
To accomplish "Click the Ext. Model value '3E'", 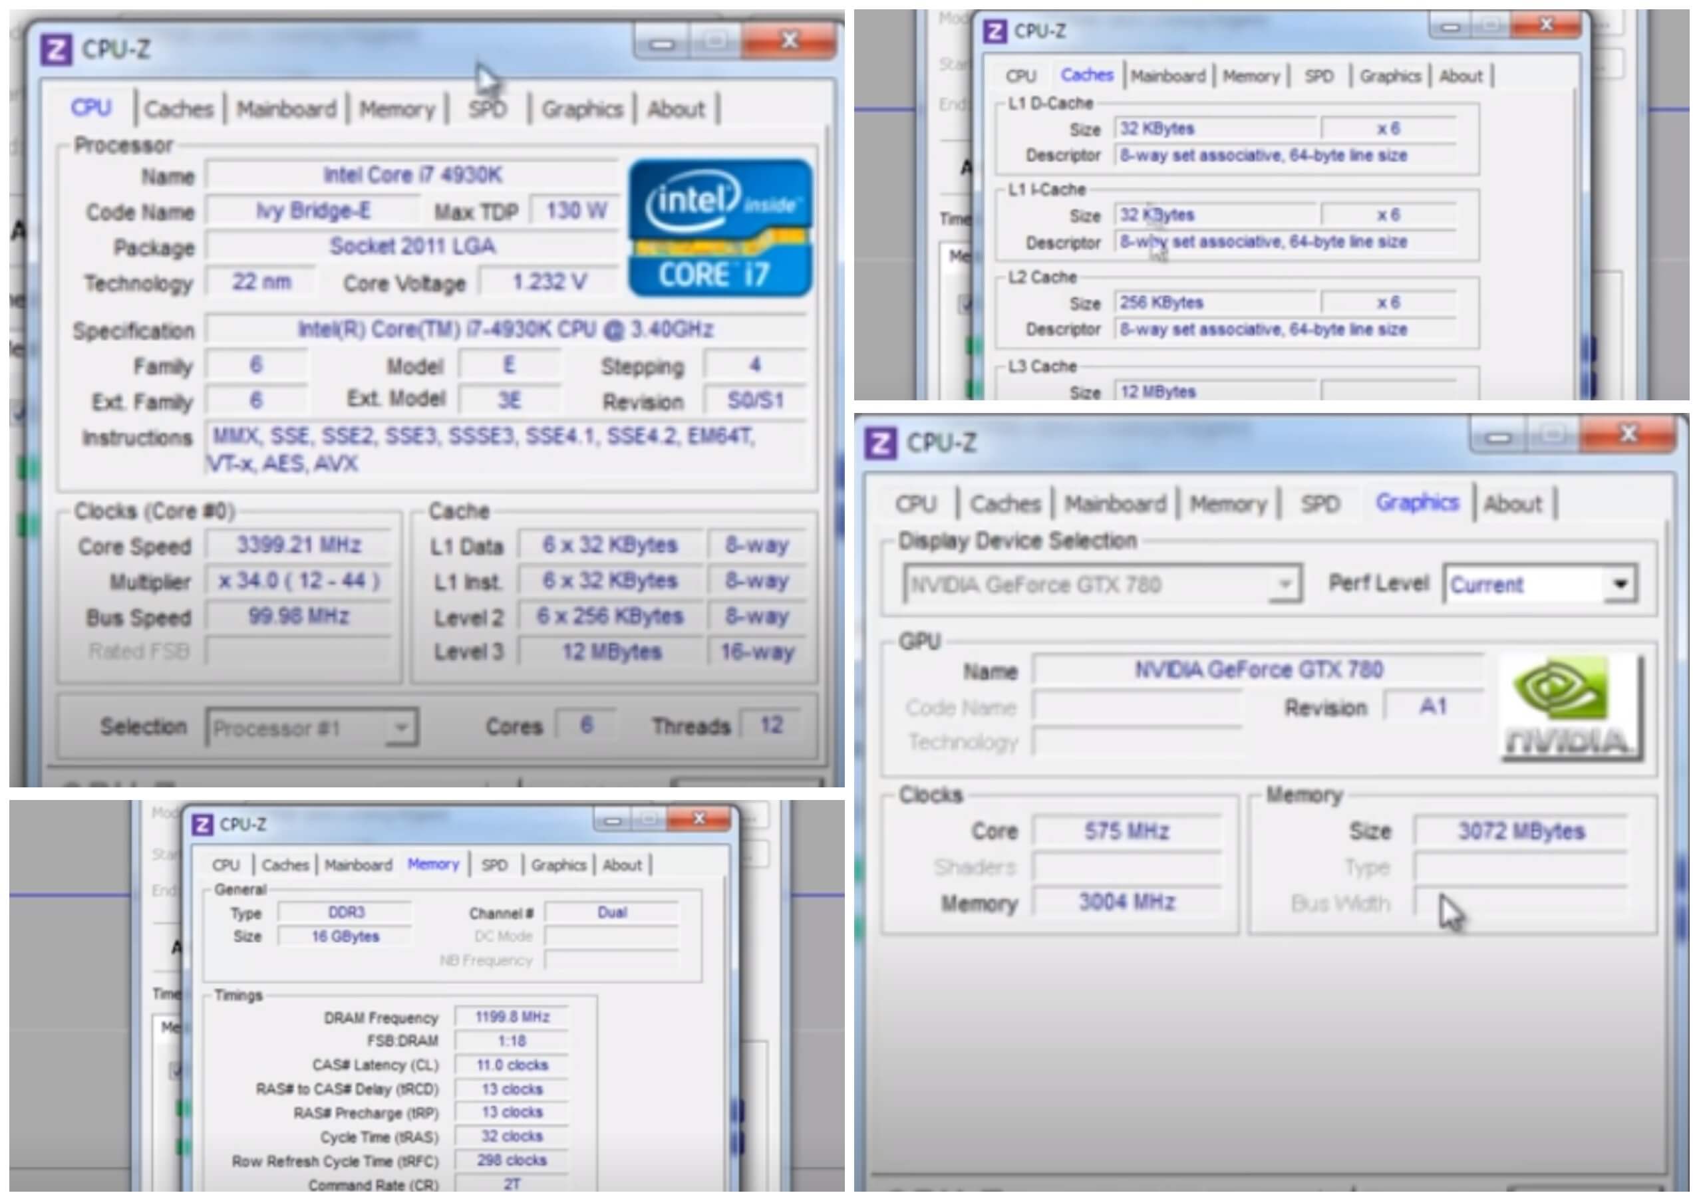I will [509, 401].
